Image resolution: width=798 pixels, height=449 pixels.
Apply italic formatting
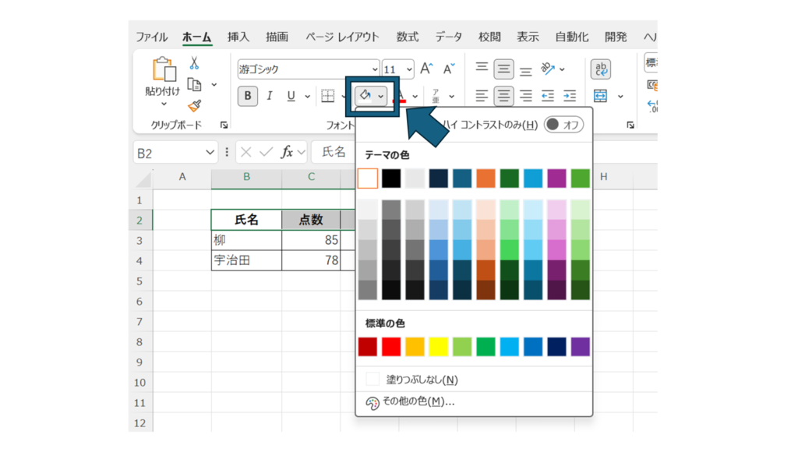pos(270,96)
